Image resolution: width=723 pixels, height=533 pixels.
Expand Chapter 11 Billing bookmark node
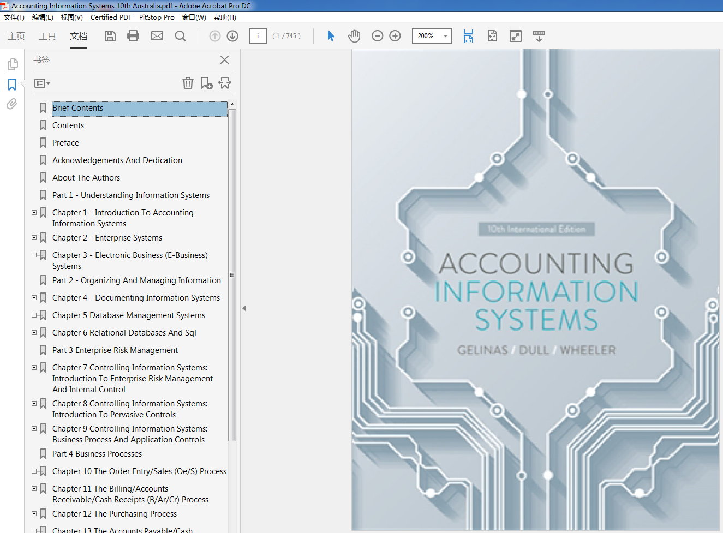[x=34, y=489]
